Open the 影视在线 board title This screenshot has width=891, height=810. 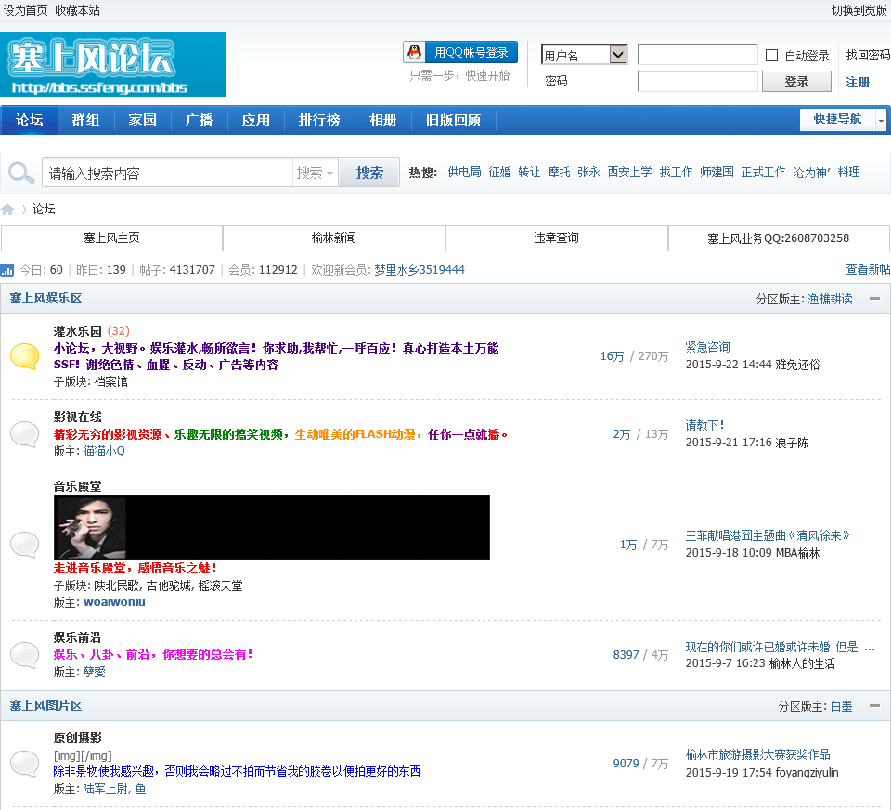78,417
